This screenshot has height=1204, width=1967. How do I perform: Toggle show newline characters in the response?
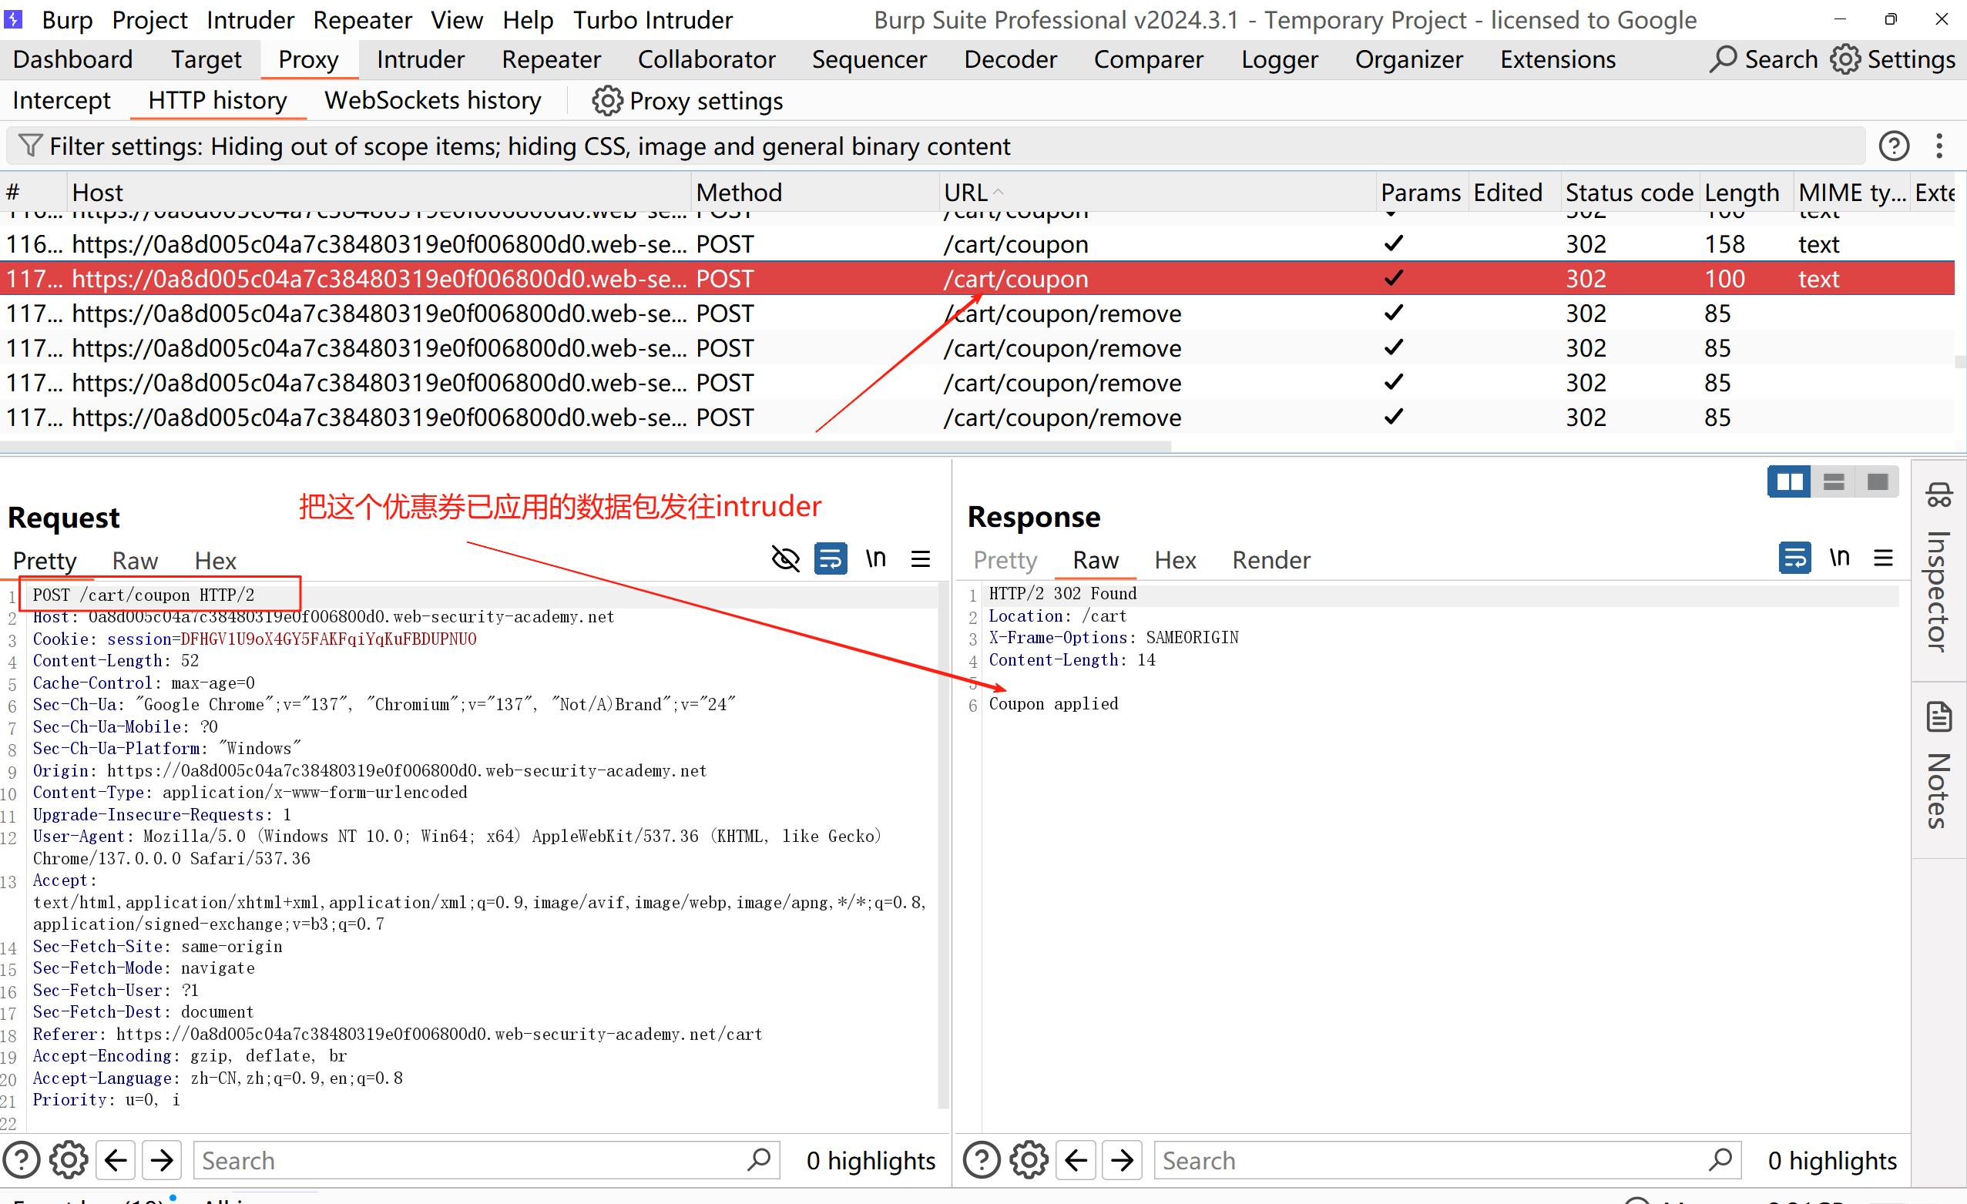coord(1839,558)
